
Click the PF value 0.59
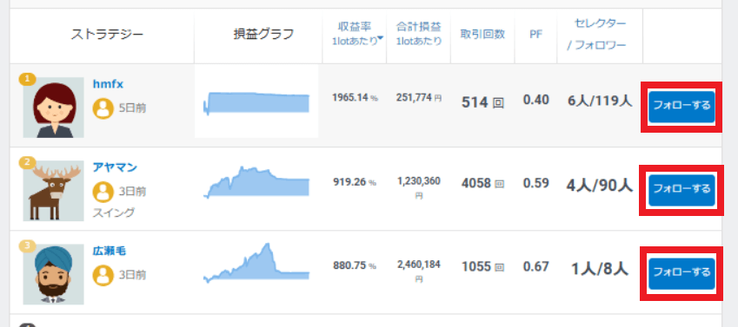(x=535, y=183)
